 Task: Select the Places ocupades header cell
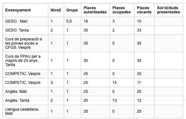(x=121, y=10)
